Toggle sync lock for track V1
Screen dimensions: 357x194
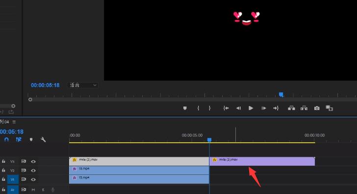click(24, 179)
